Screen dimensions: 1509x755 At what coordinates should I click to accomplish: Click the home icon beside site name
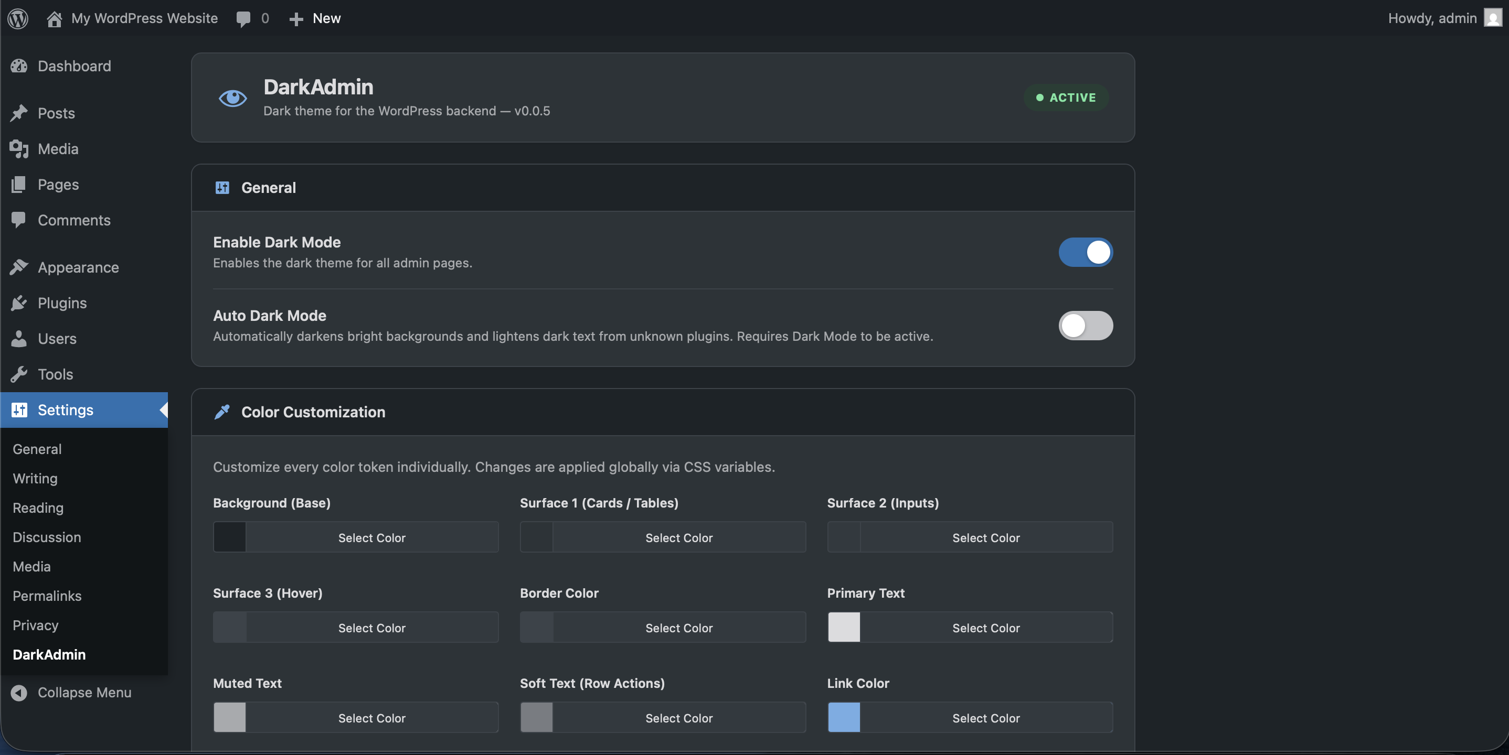click(55, 19)
